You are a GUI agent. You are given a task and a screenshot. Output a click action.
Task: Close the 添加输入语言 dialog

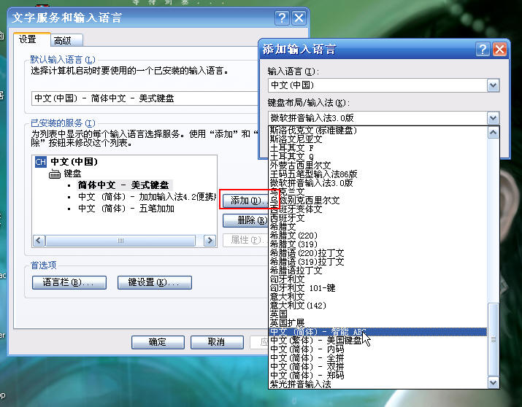pos(499,50)
